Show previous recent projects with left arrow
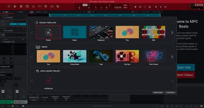 32,81
